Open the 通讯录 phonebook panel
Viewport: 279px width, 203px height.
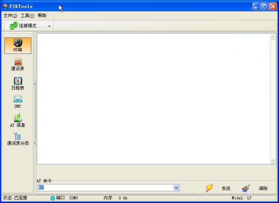[x=18, y=64]
